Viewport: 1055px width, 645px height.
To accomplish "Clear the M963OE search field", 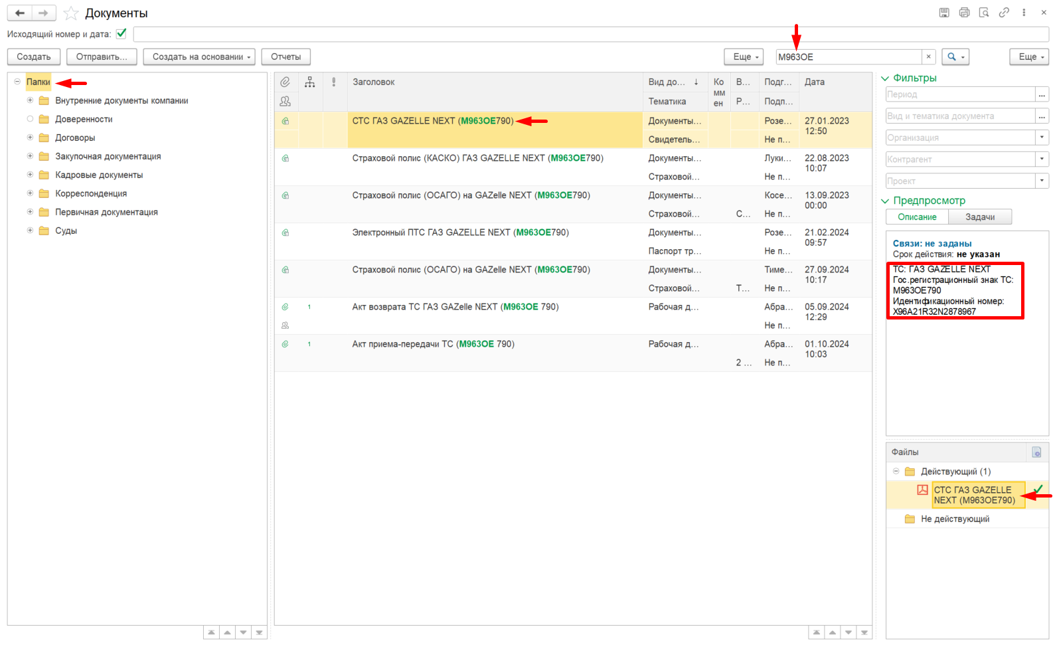I will click(x=928, y=57).
